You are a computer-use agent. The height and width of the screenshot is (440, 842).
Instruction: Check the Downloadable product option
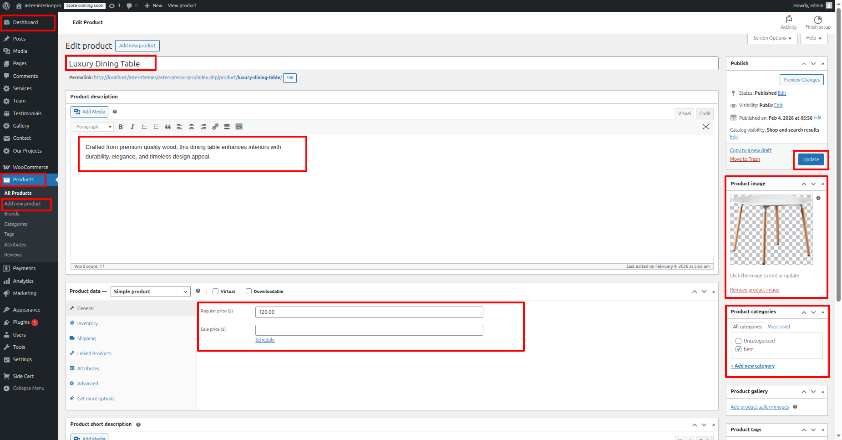pos(249,292)
